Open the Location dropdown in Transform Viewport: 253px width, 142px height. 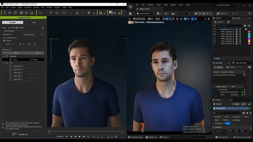[220, 131]
